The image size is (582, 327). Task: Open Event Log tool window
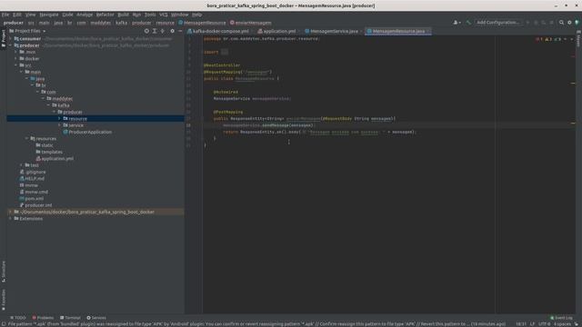(x=562, y=318)
